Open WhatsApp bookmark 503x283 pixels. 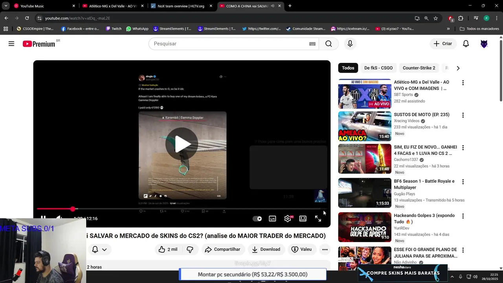pos(137,29)
